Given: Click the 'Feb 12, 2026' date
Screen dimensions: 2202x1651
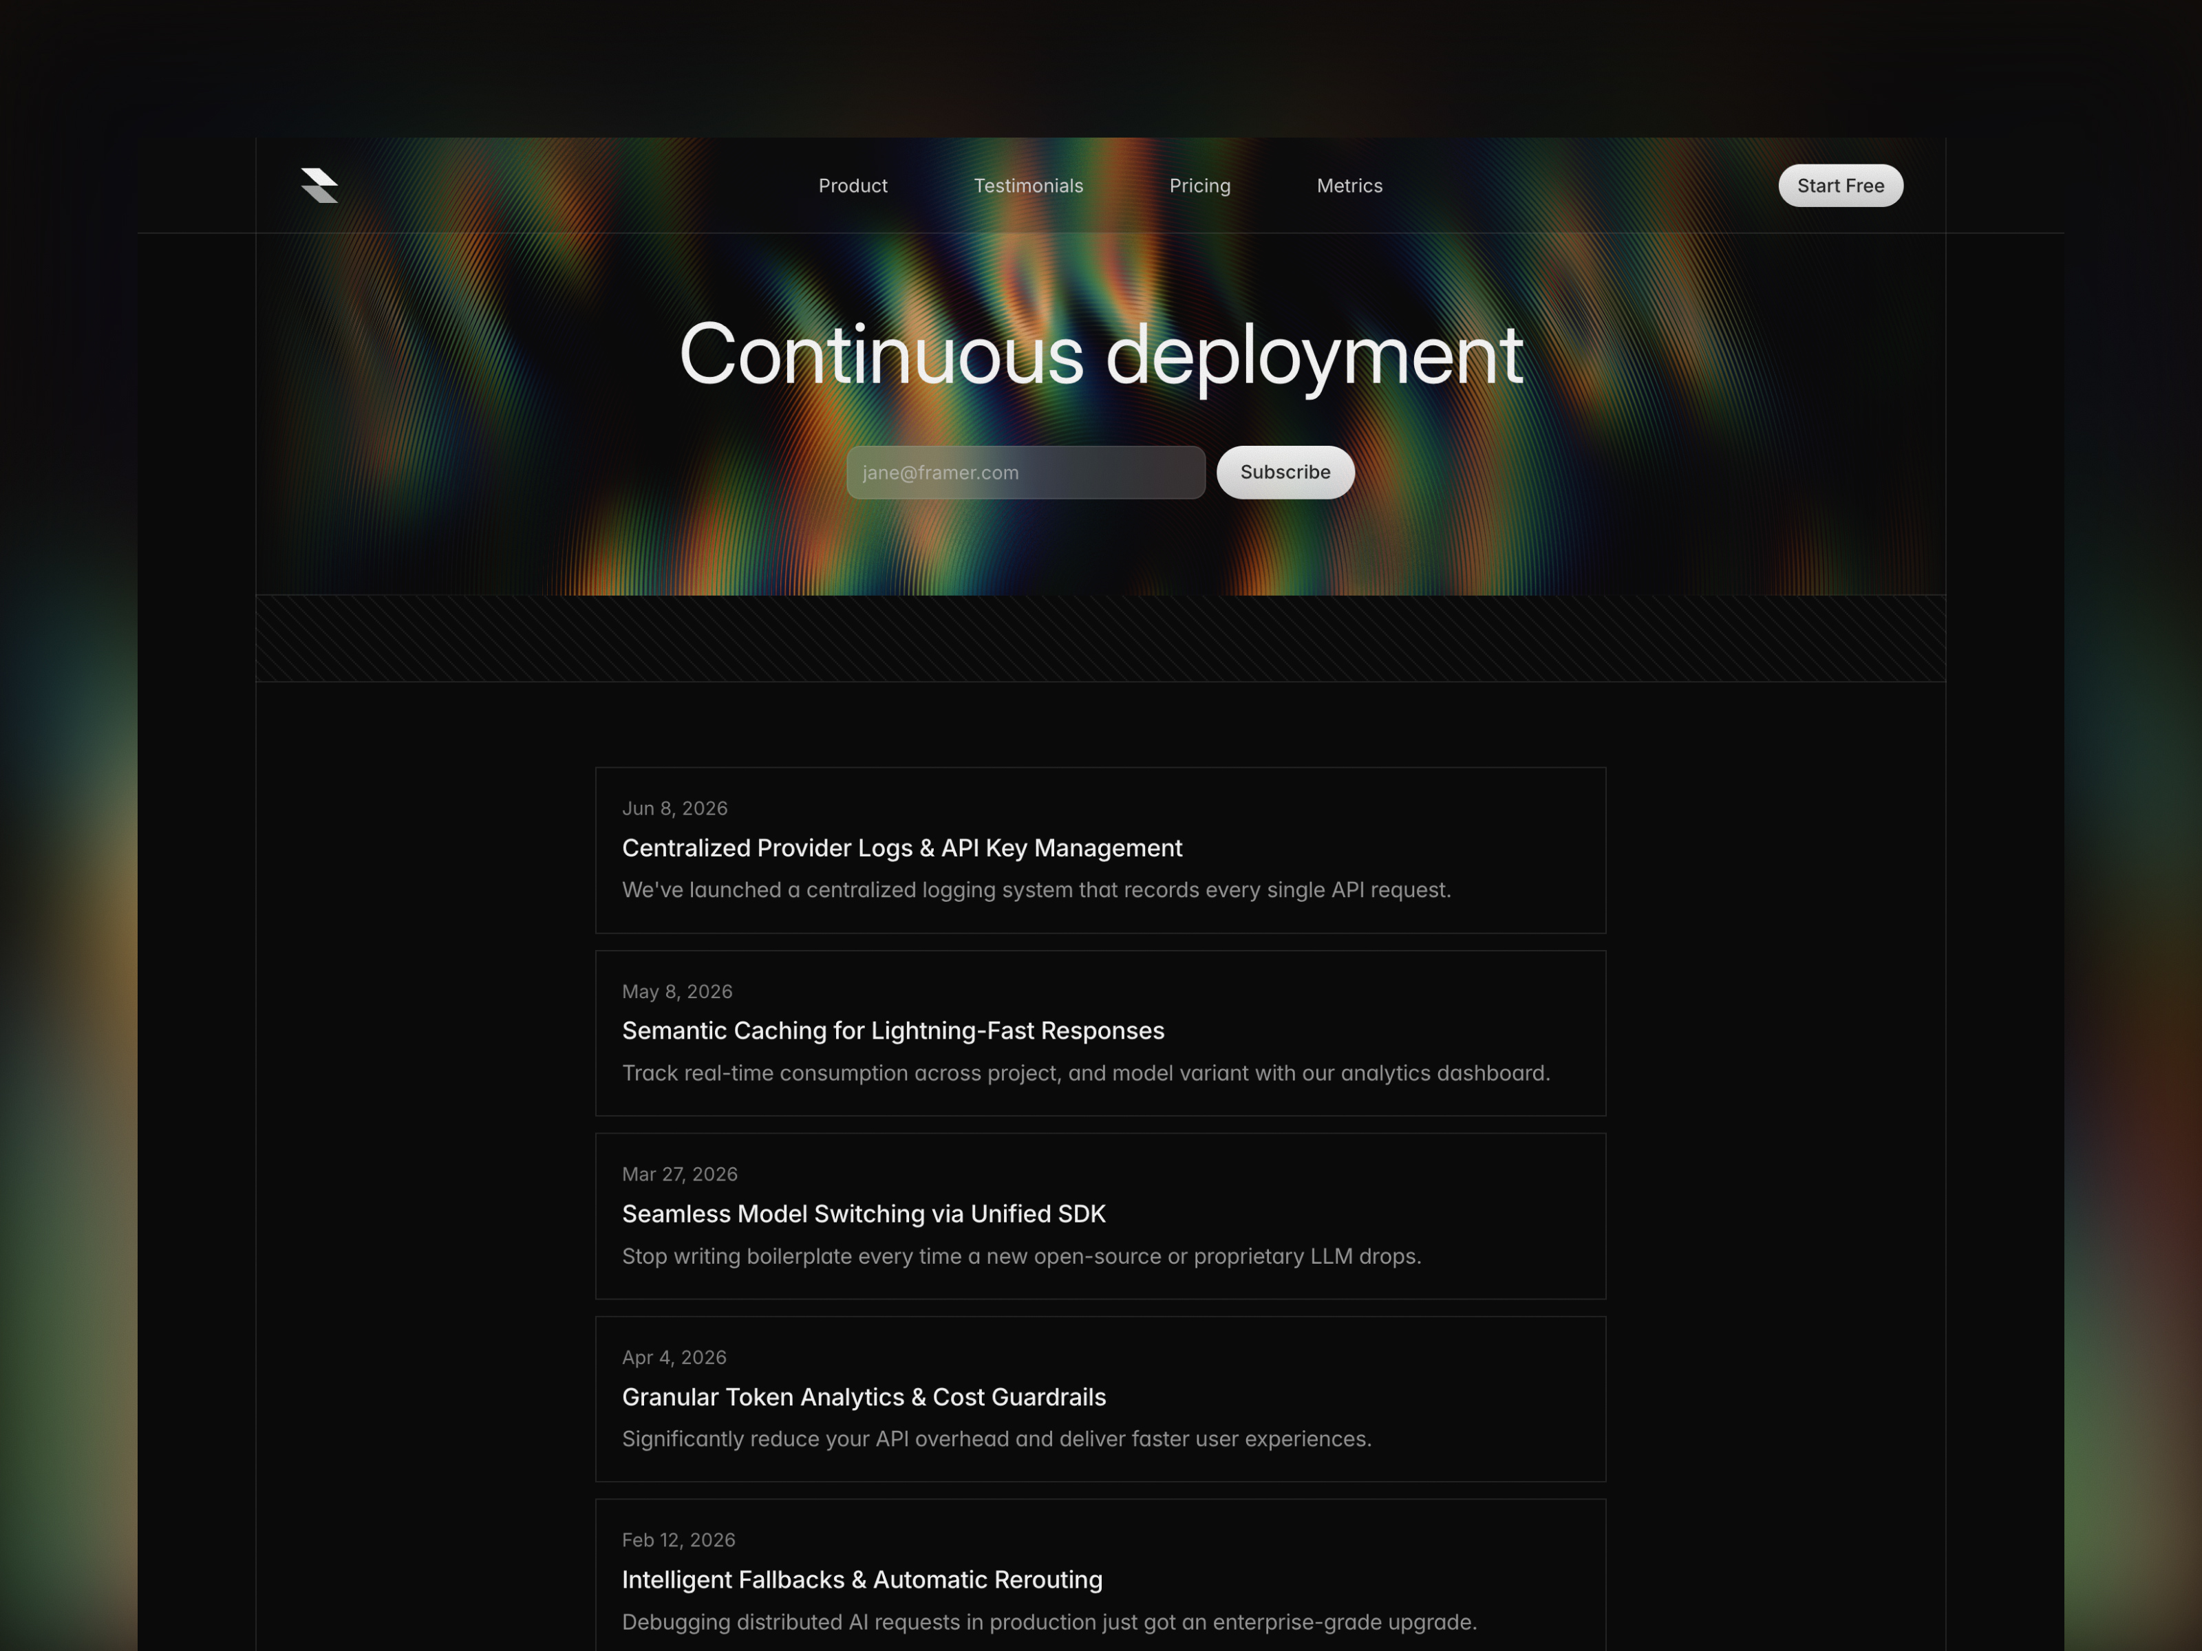Looking at the screenshot, I should tap(679, 1540).
